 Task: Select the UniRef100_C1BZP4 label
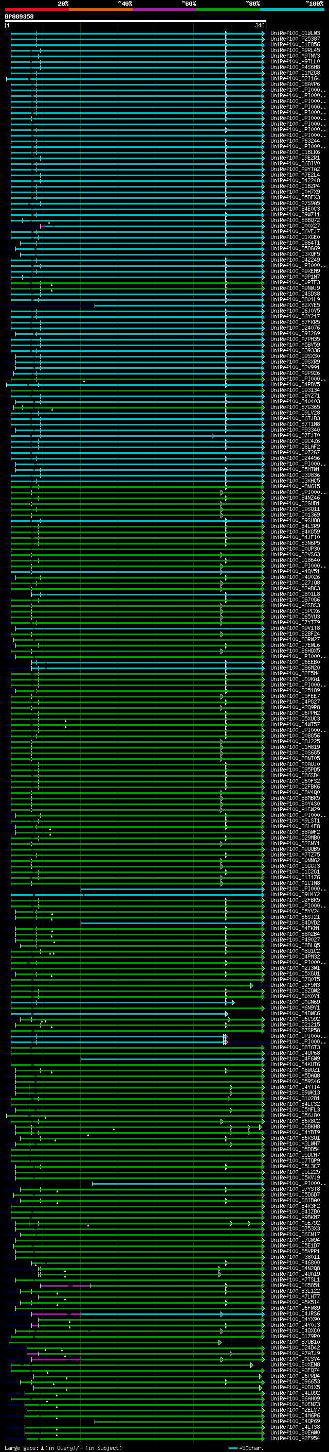tap(295, 186)
